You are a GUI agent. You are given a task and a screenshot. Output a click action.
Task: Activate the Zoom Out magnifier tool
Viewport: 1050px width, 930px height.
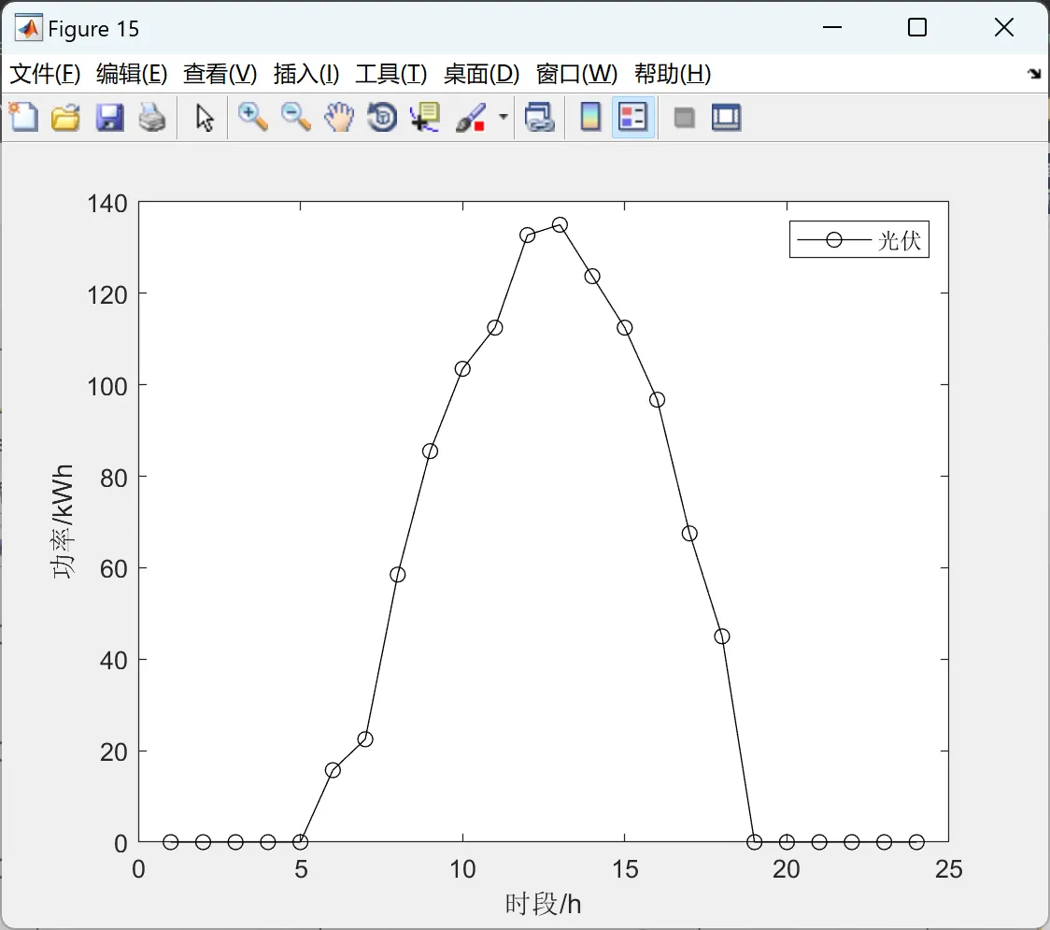(295, 117)
